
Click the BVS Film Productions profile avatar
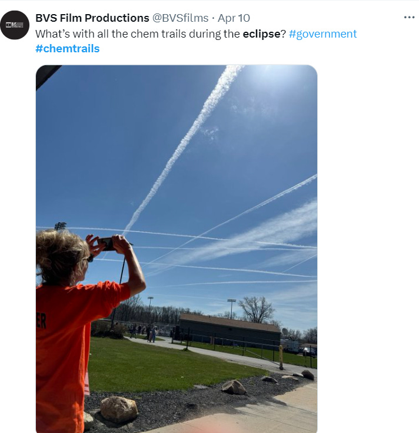(15, 25)
